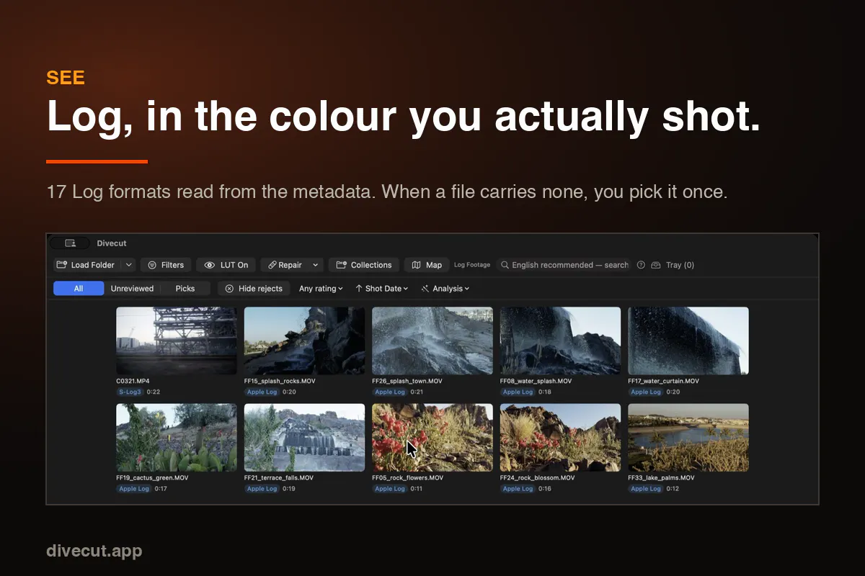Select the FF21_terrace_falls.MOV thumbnail
Viewport: 865px width, 576px height.
[x=304, y=437]
